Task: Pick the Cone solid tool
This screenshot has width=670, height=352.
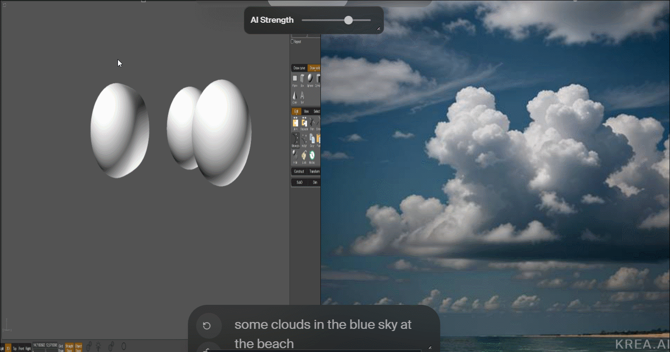Action: (295, 96)
